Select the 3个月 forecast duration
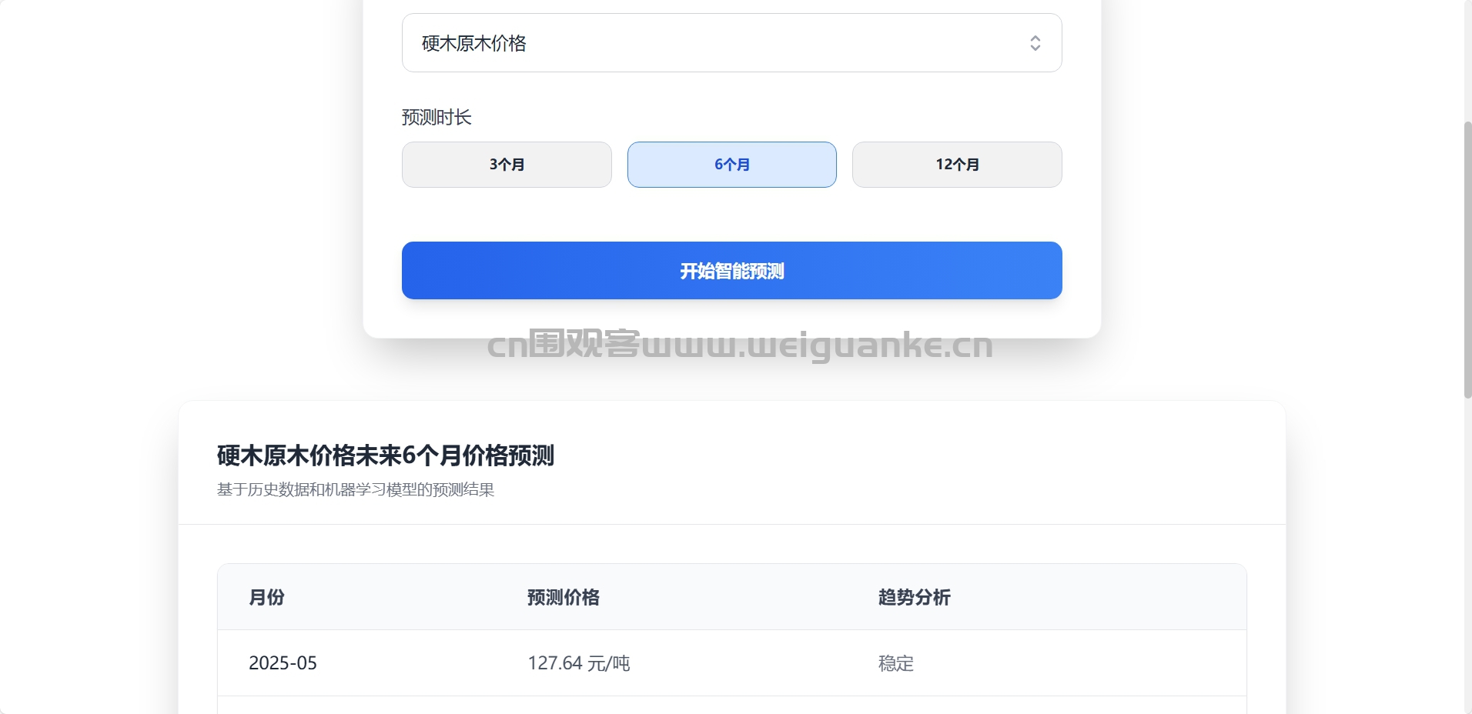Screen dimensions: 1472x714 (x=507, y=165)
